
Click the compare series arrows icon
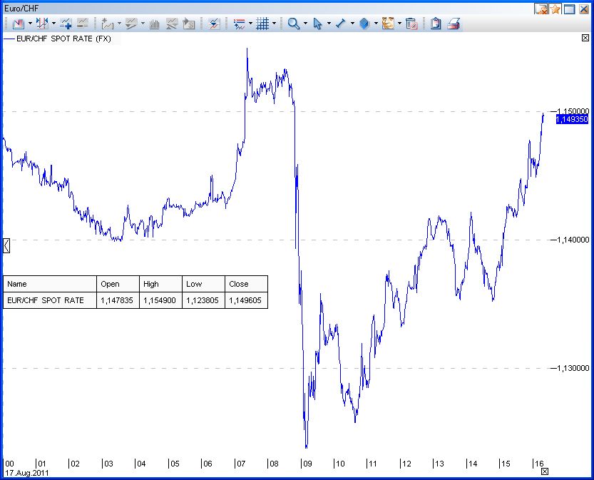tap(41, 24)
